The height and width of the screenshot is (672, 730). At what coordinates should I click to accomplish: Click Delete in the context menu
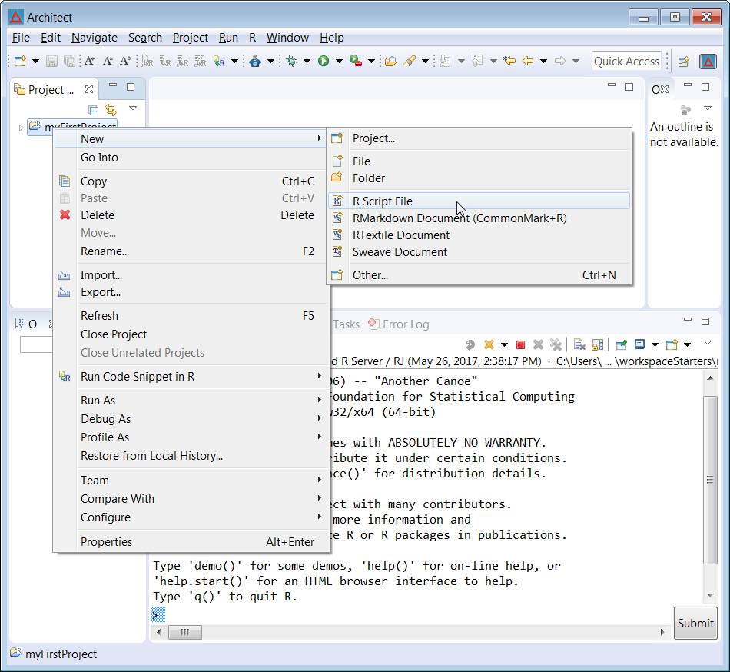pos(192,215)
